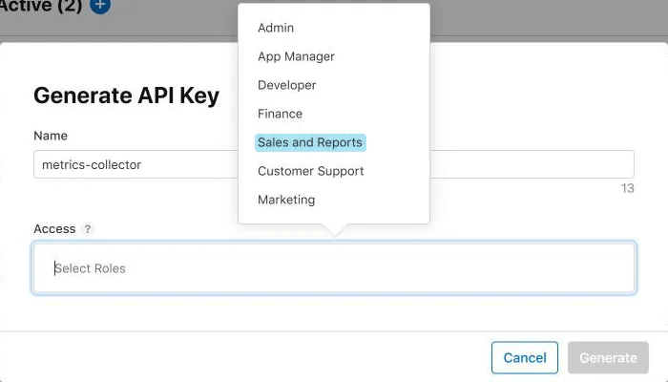Click the roles popup's pointer arrow tip
This screenshot has height=382, width=668.
[x=335, y=234]
